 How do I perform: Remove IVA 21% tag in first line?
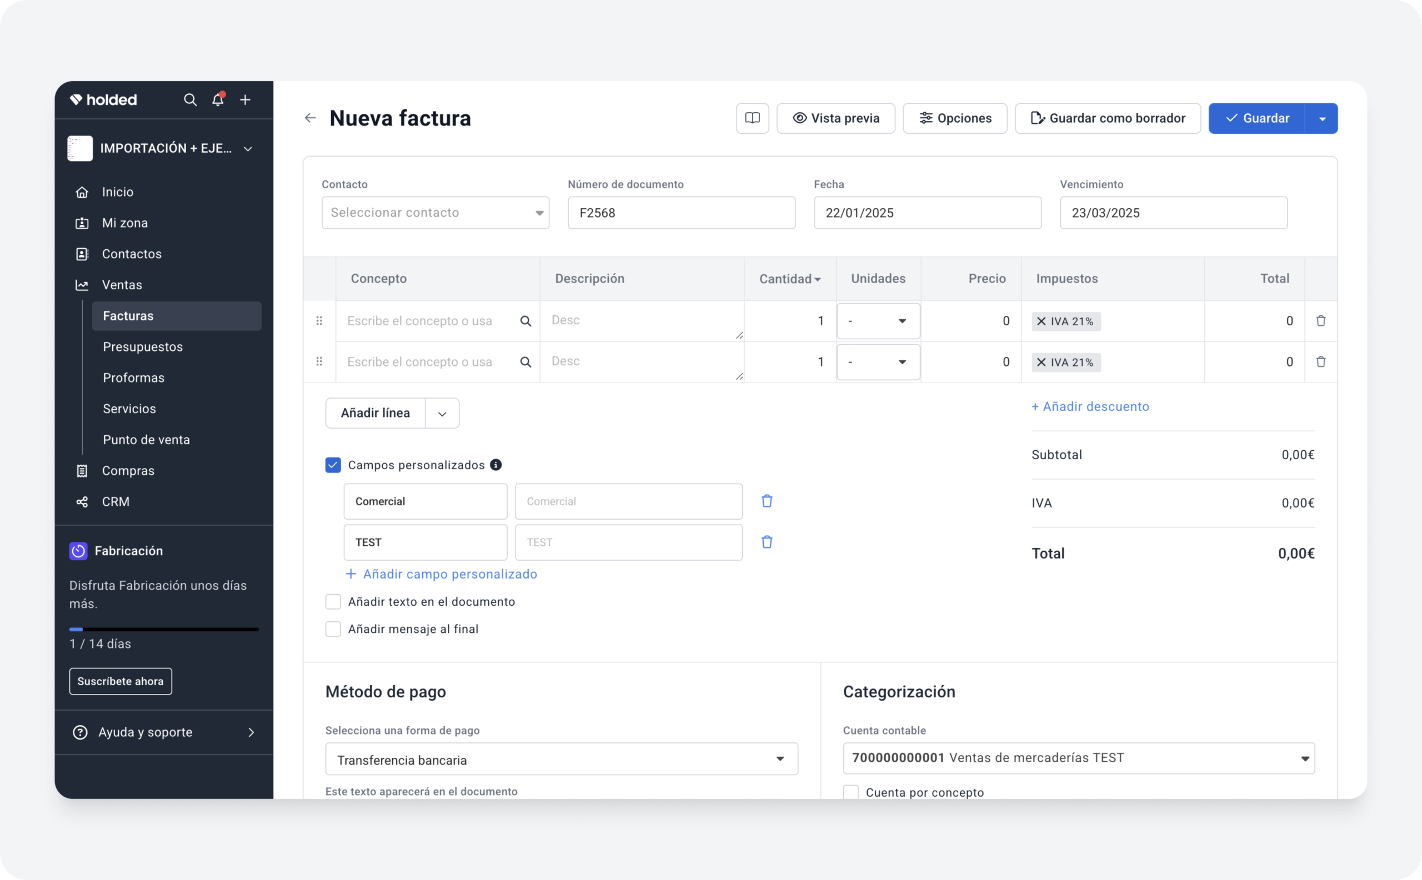[1041, 321]
